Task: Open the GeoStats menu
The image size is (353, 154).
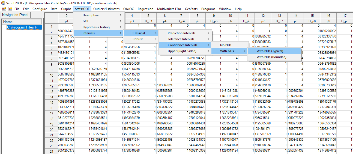Action: [191, 9]
